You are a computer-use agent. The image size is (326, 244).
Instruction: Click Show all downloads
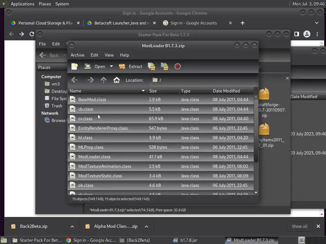[299, 226]
